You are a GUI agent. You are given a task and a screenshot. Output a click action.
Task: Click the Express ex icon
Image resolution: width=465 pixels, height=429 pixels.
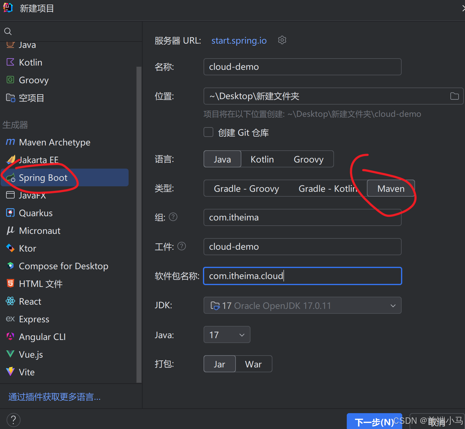(x=10, y=319)
